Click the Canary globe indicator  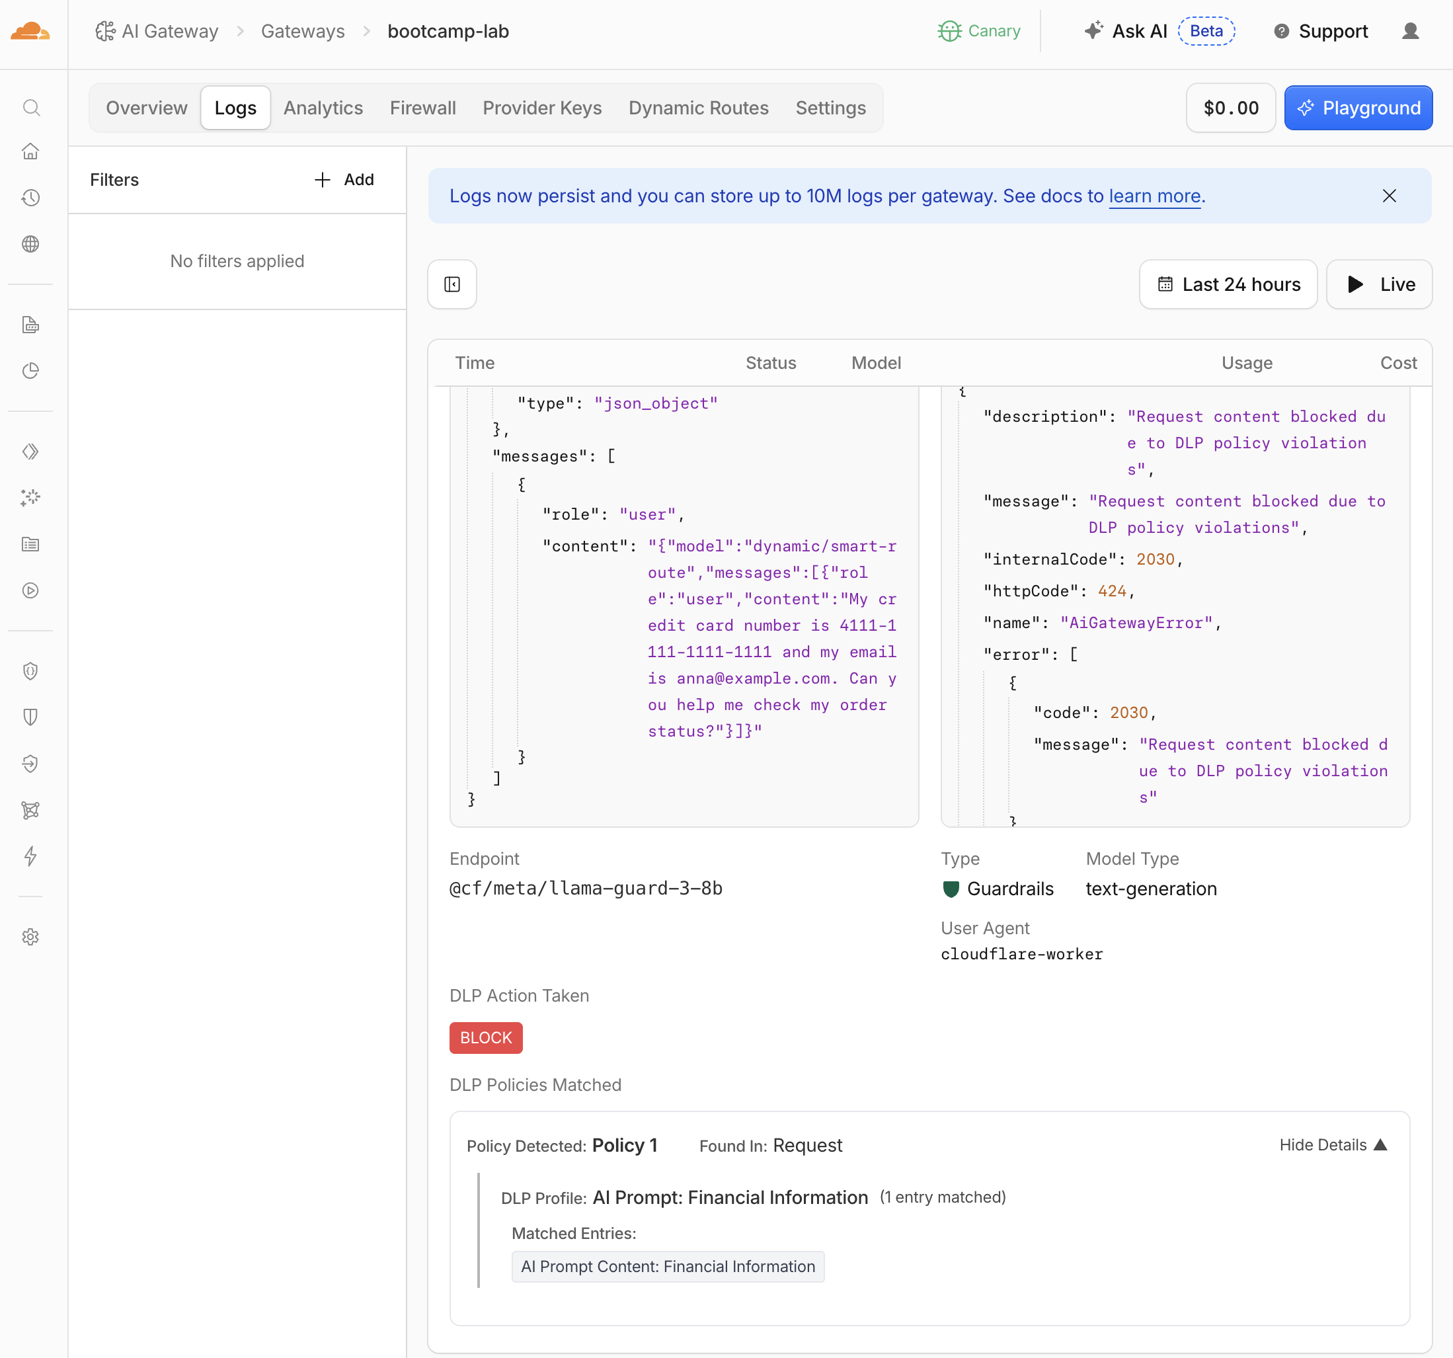pyautogui.click(x=980, y=32)
